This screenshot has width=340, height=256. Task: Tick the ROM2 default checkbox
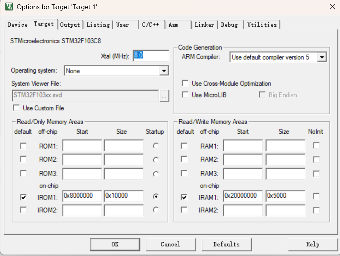(23, 159)
